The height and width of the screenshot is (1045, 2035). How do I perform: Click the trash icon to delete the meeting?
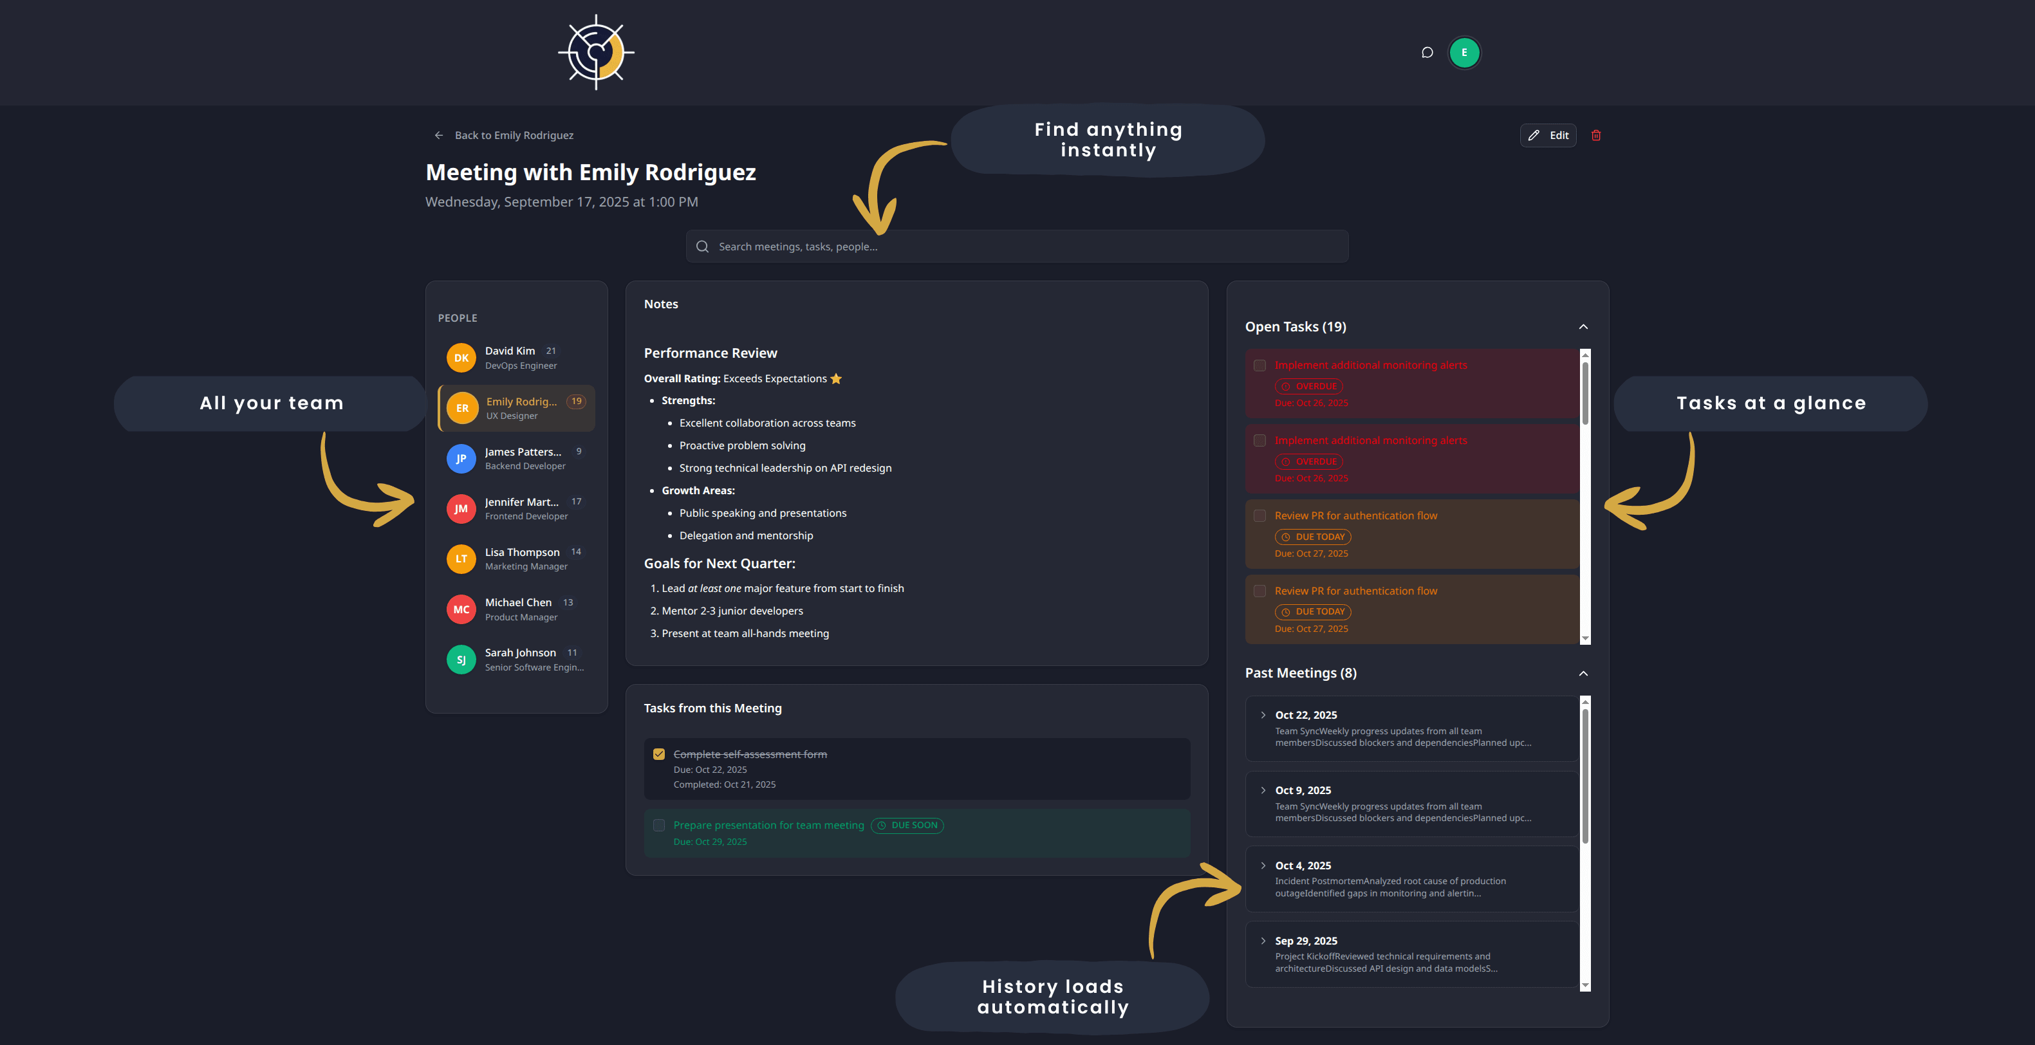tap(1596, 135)
